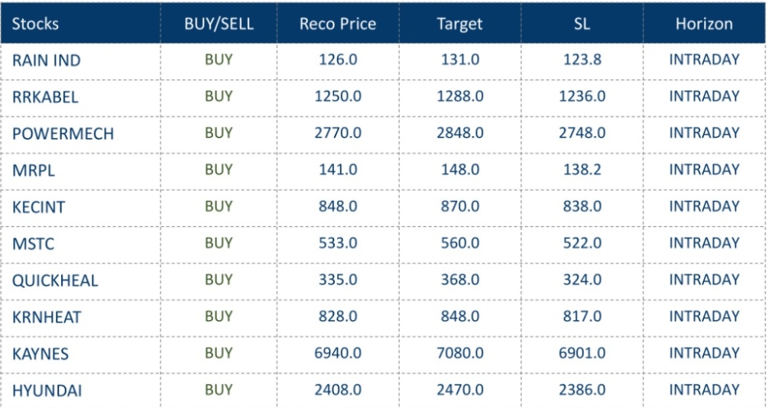Select the MRPL stock name
This screenshot has width=769, height=408.
pyautogui.click(x=33, y=170)
